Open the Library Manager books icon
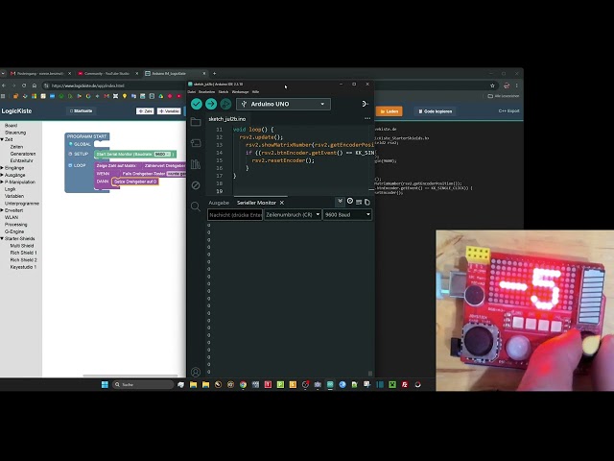 [x=196, y=164]
